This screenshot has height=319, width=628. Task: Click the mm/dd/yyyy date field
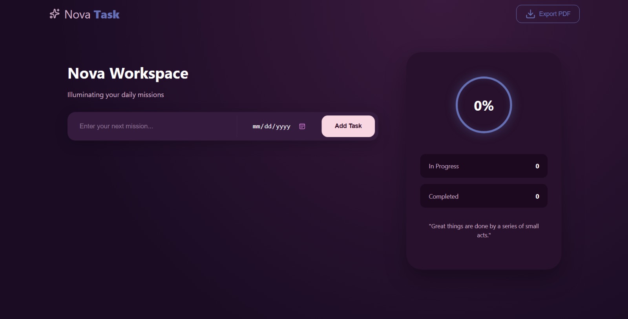[279, 126]
